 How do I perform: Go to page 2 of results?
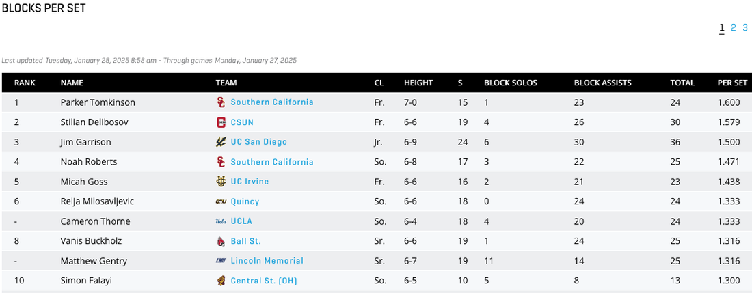[734, 28]
